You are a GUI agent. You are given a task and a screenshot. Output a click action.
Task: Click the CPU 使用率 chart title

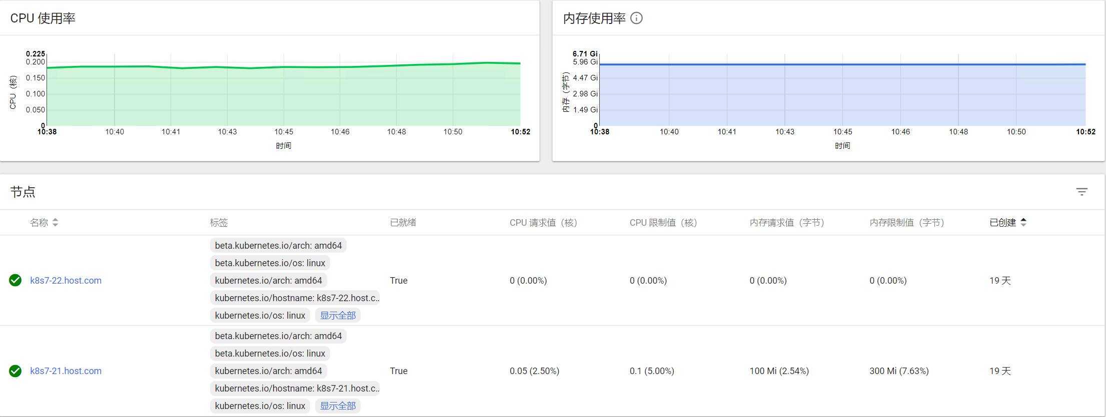coord(43,18)
